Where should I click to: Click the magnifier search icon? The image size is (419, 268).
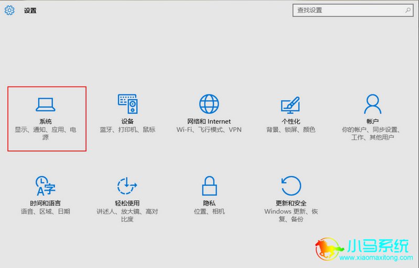(408, 10)
